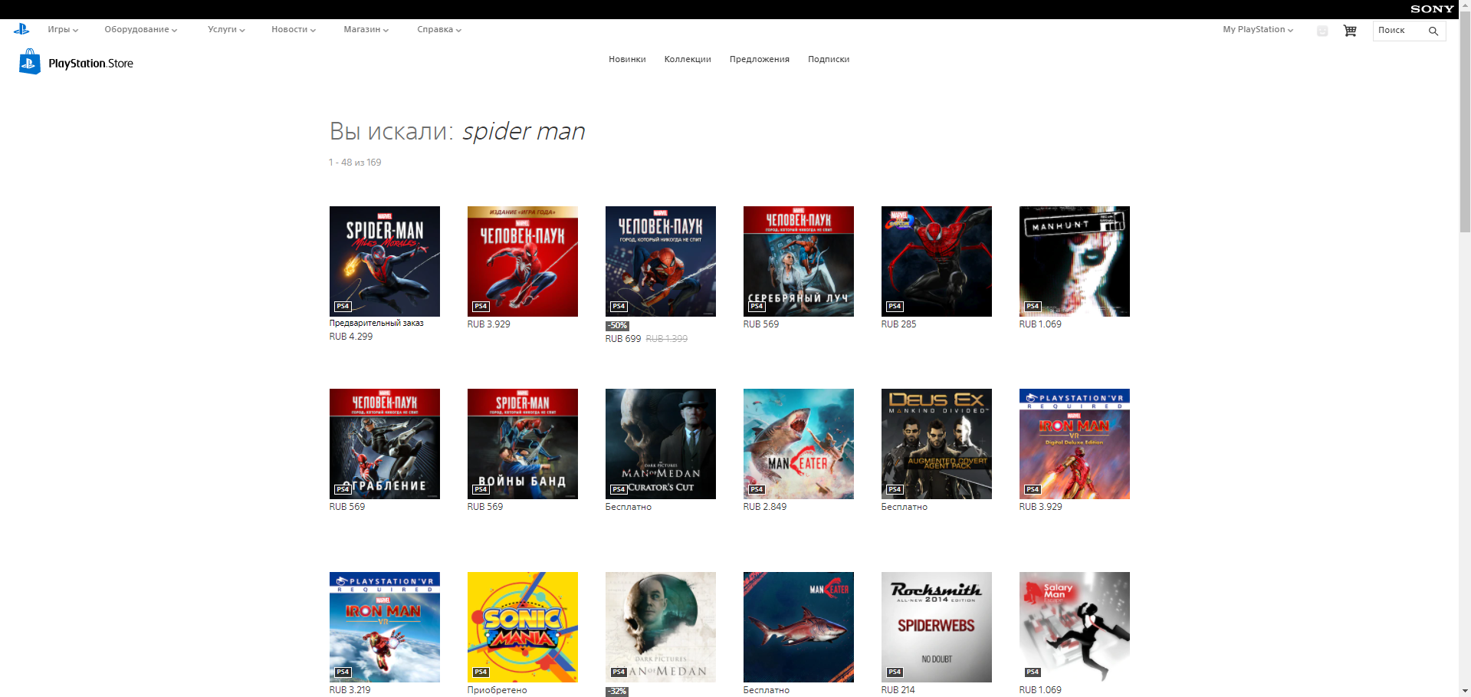1471x697 pixels.
Task: Open the Salary Man game cover
Action: click(x=1075, y=627)
